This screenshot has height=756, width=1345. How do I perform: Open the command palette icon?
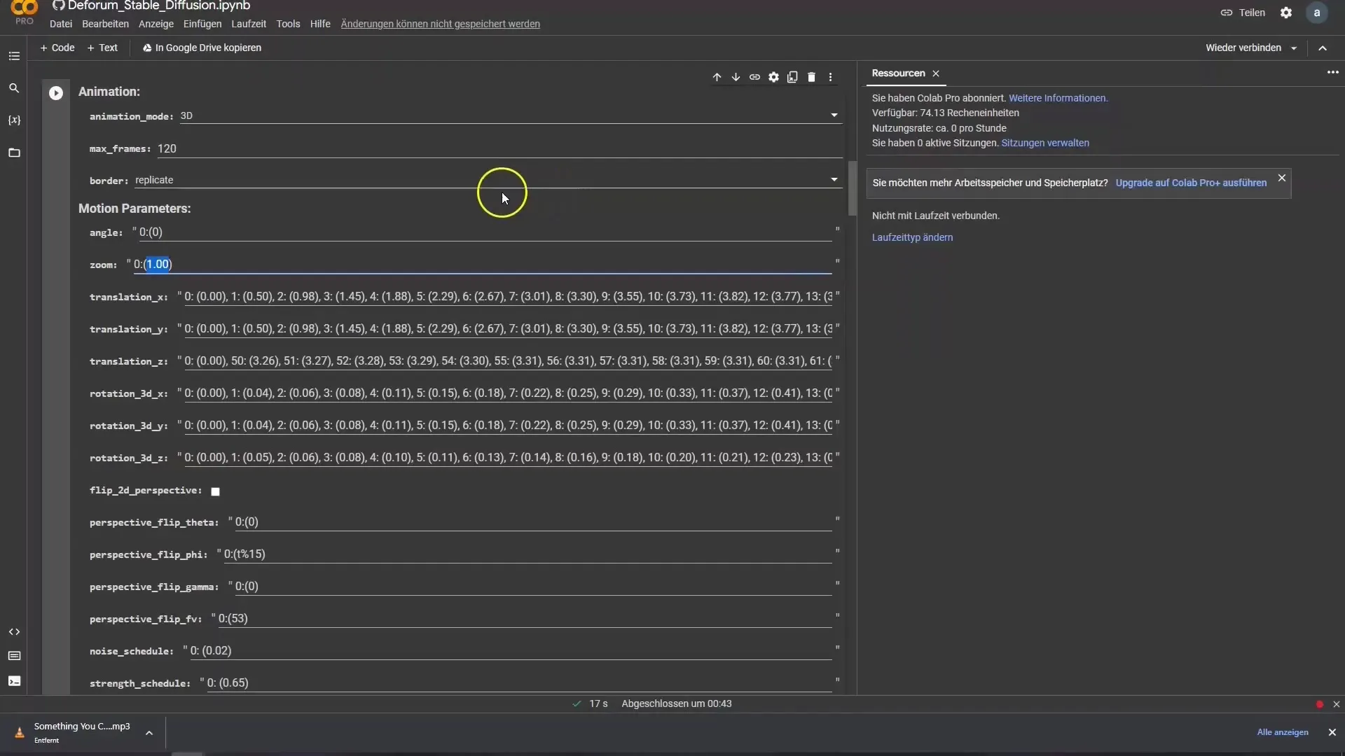coord(14,656)
